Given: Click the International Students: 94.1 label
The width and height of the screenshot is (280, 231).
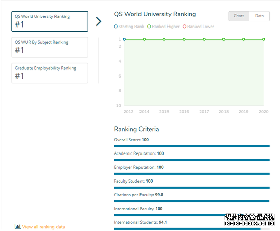Looking at the screenshot, I should point(141,222).
